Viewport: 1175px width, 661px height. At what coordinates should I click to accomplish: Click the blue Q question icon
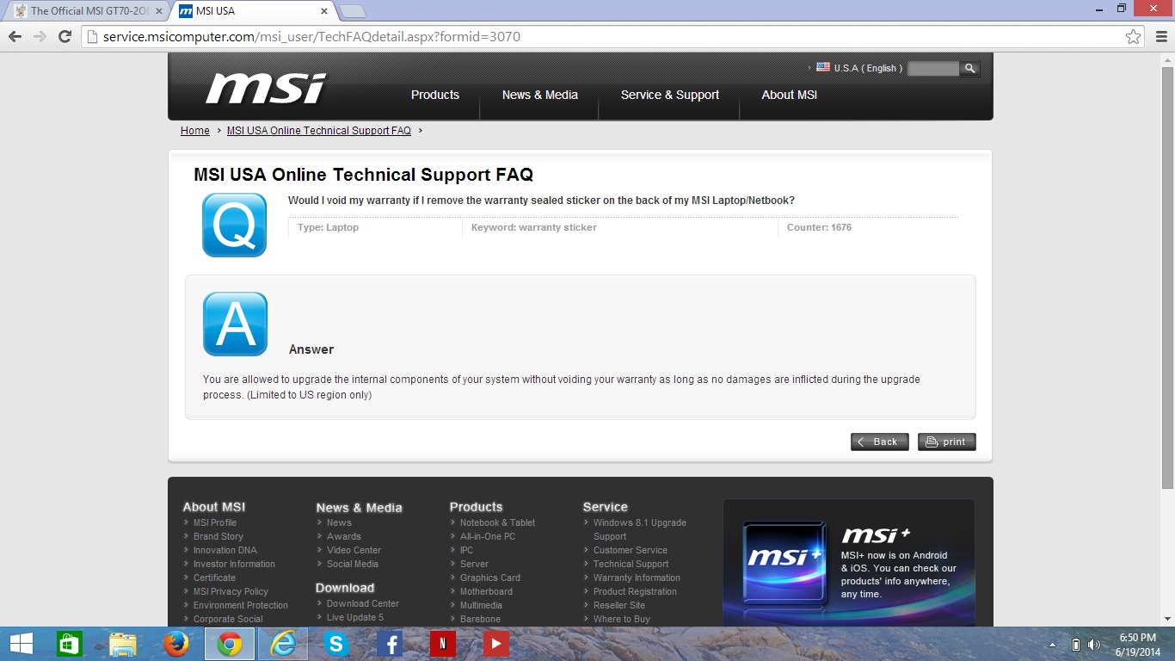(235, 225)
